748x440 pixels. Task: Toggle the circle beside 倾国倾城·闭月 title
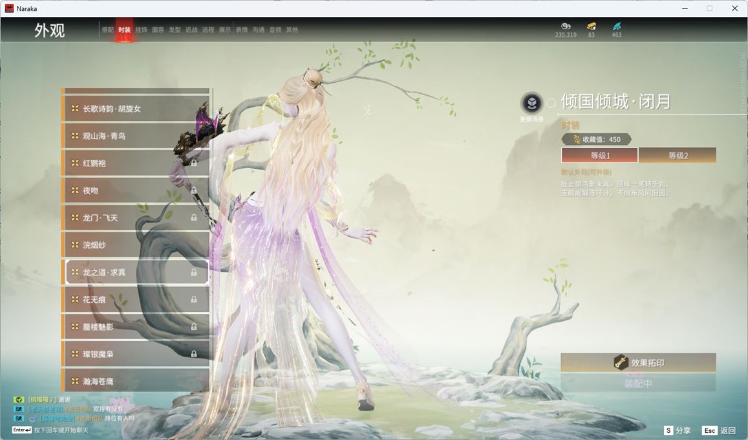551,103
